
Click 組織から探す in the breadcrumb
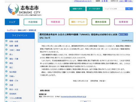(22, 30)
